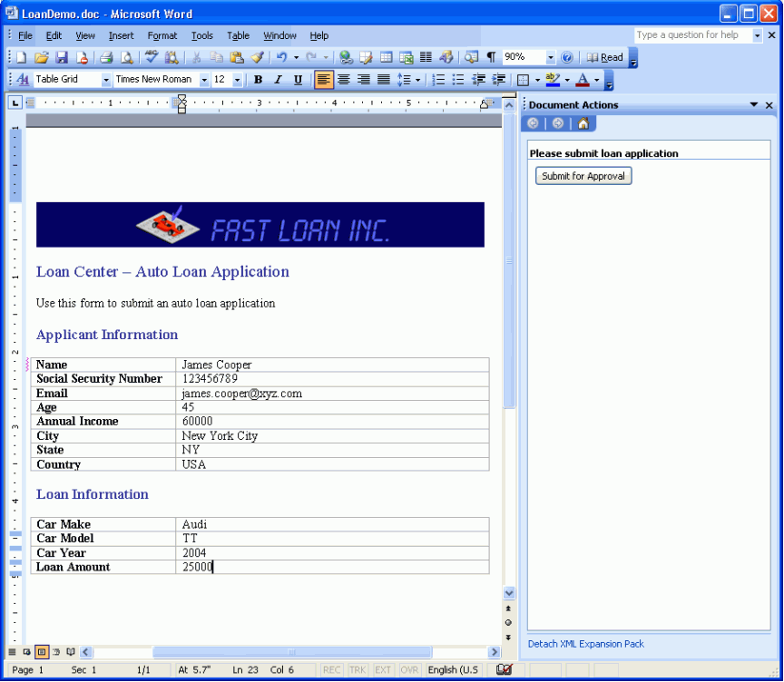The image size is (784, 682).
Task: Toggle TRK track changes indicator
Action: [358, 670]
